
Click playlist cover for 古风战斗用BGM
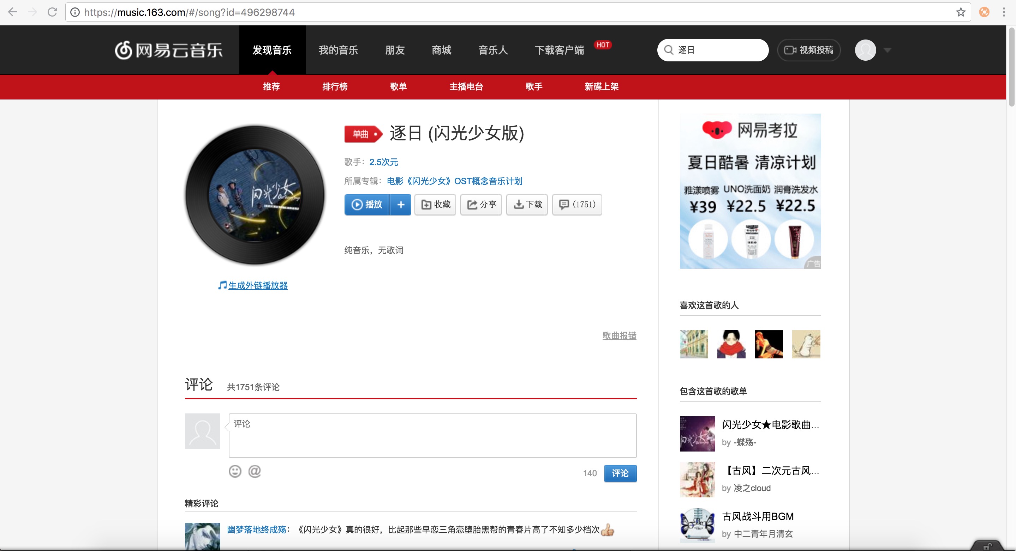tap(697, 525)
